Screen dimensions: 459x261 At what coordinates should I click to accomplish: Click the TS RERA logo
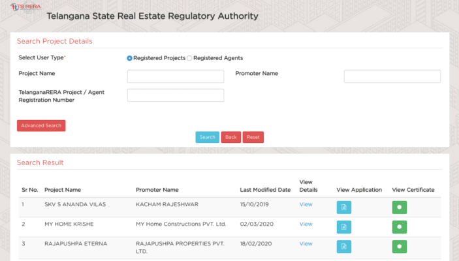click(x=25, y=7)
